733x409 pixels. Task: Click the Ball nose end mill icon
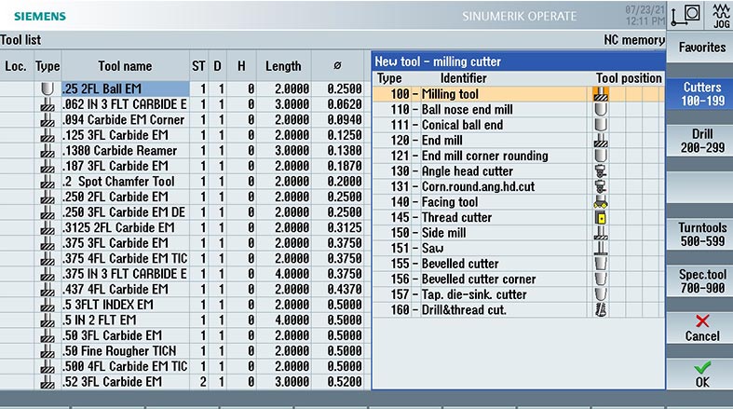(601, 110)
